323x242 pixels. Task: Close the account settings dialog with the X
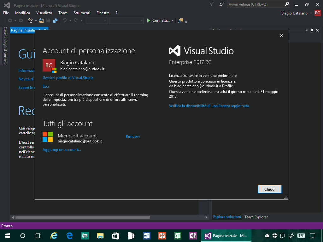(281, 36)
